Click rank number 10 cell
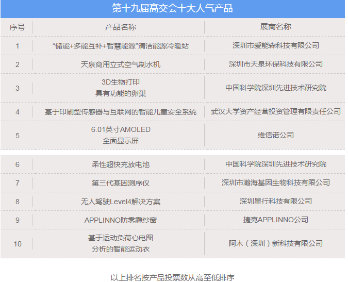Viewport: 348px width, 282px height. [x=18, y=244]
